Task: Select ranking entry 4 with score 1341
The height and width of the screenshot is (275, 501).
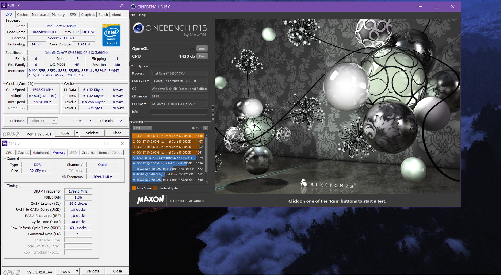Action: 168,152
